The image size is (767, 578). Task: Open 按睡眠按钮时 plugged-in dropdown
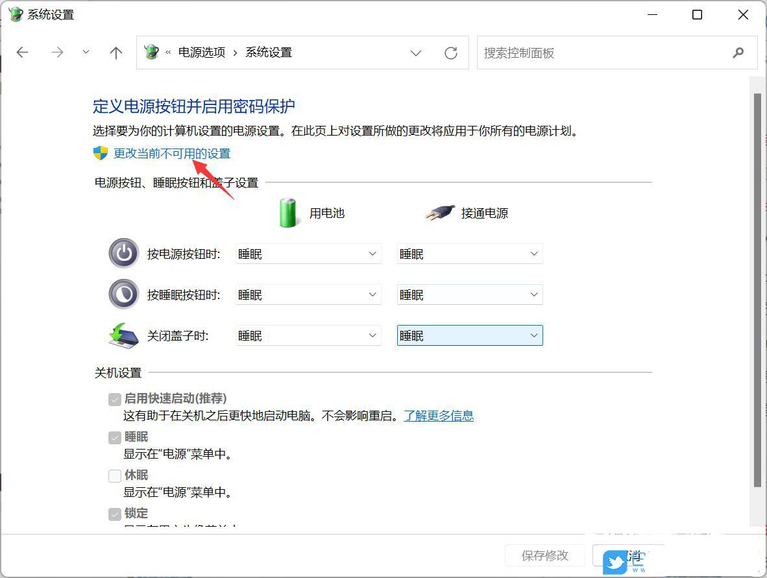click(470, 295)
